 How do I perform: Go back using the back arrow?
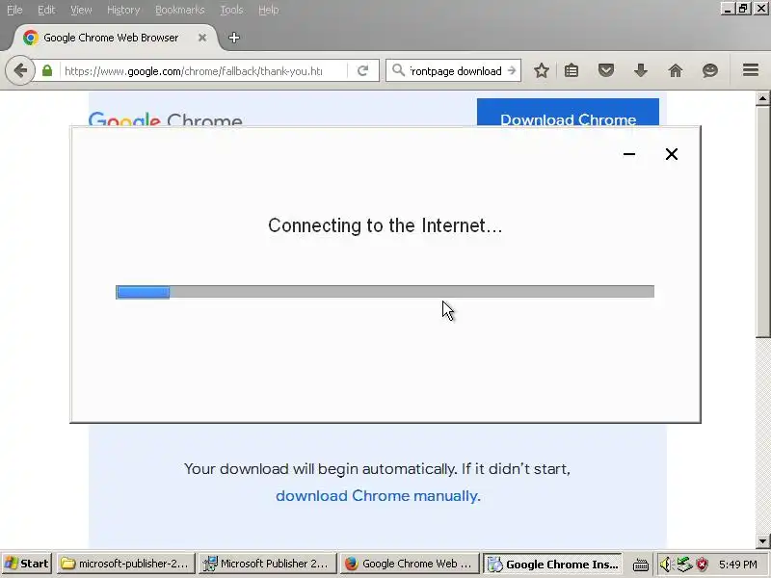pos(20,70)
